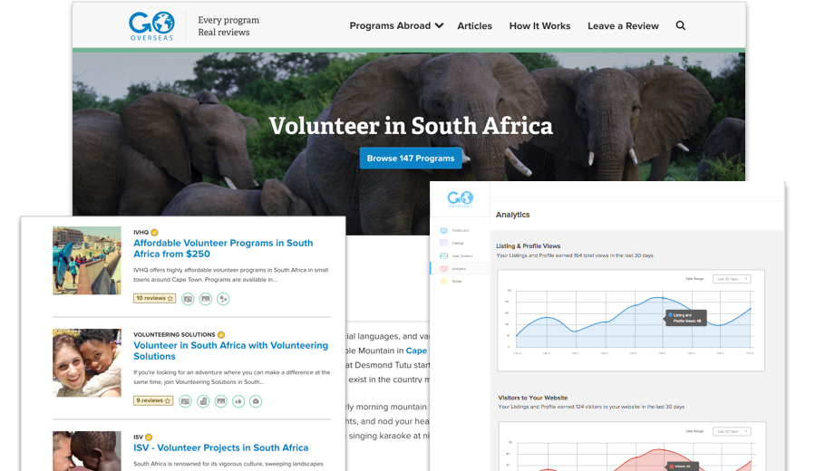Open date range dropdown on Visitors to Your Website chart
This screenshot has width=816, height=471.
732,431
